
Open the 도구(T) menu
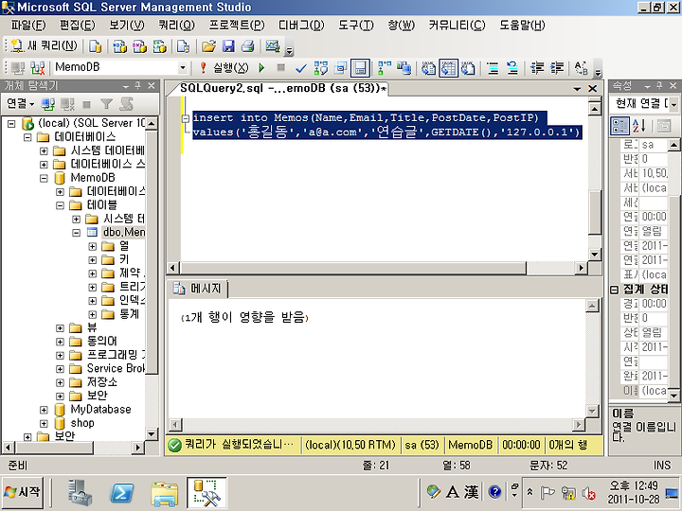pyautogui.click(x=356, y=26)
